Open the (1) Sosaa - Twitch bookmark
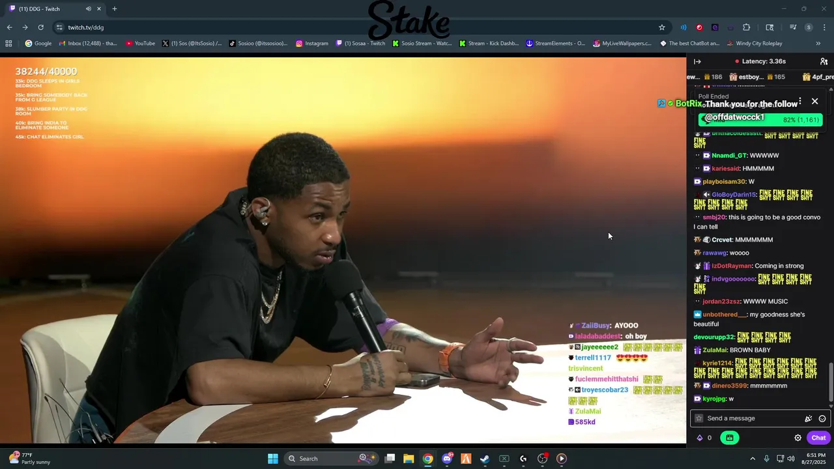Viewport: 834px width, 469px height. click(360, 44)
